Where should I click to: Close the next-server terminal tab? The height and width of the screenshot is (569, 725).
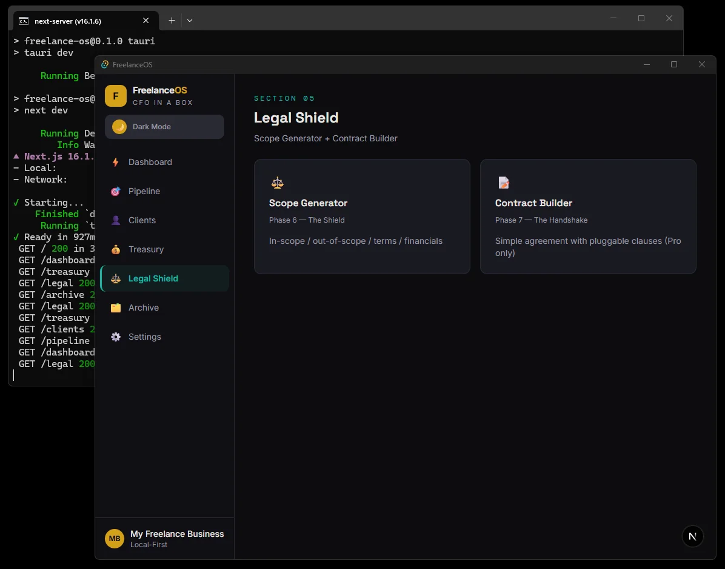tap(145, 21)
